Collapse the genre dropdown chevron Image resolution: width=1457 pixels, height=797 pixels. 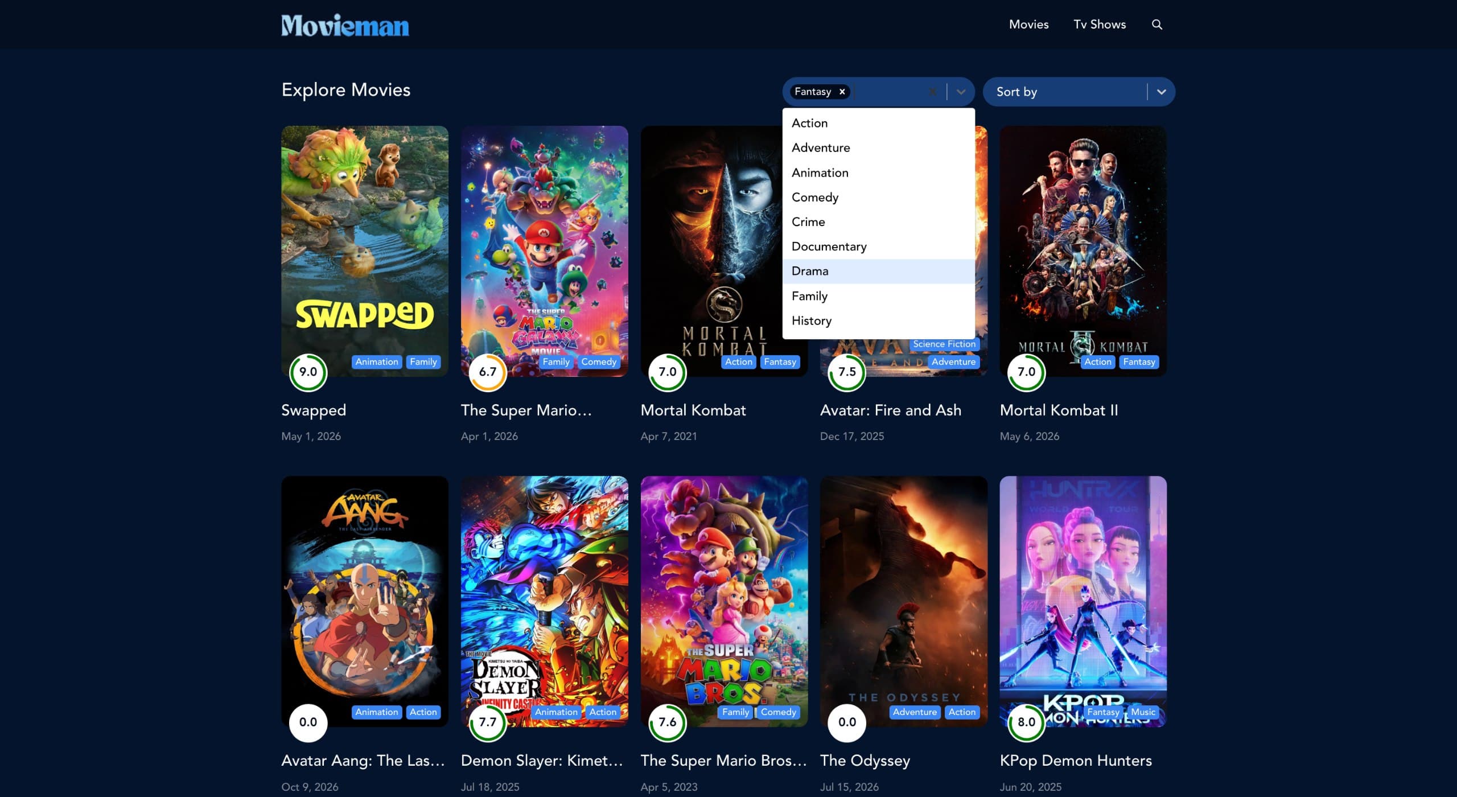961,92
